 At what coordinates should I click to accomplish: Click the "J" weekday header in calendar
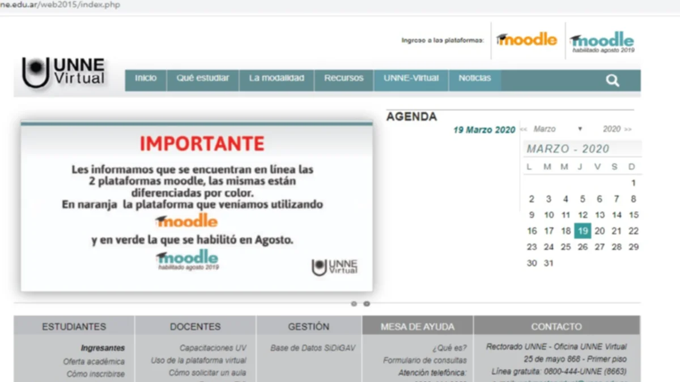[580, 167]
